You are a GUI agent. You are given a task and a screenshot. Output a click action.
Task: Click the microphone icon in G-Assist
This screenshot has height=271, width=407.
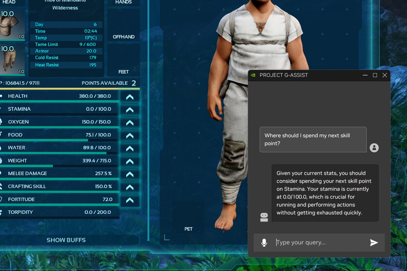264,242
